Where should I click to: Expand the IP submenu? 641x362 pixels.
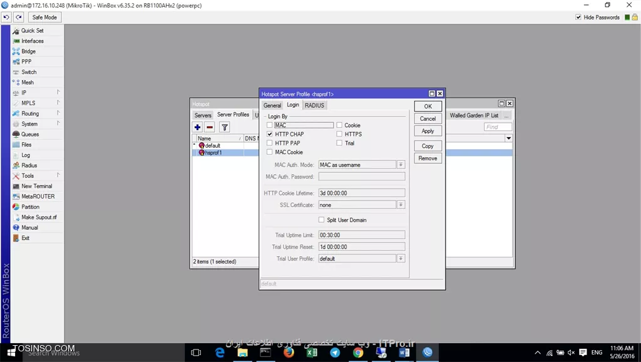pyautogui.click(x=37, y=93)
